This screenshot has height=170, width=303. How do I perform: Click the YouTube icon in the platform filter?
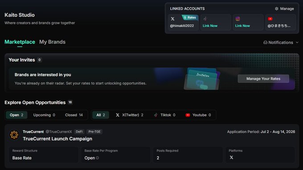(188, 115)
